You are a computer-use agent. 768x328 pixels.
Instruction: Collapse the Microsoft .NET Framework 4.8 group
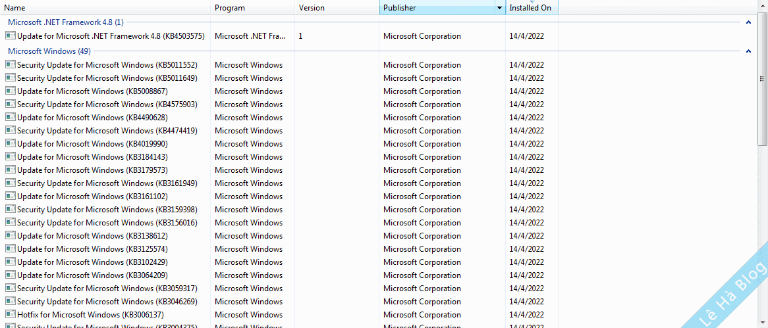(748, 22)
